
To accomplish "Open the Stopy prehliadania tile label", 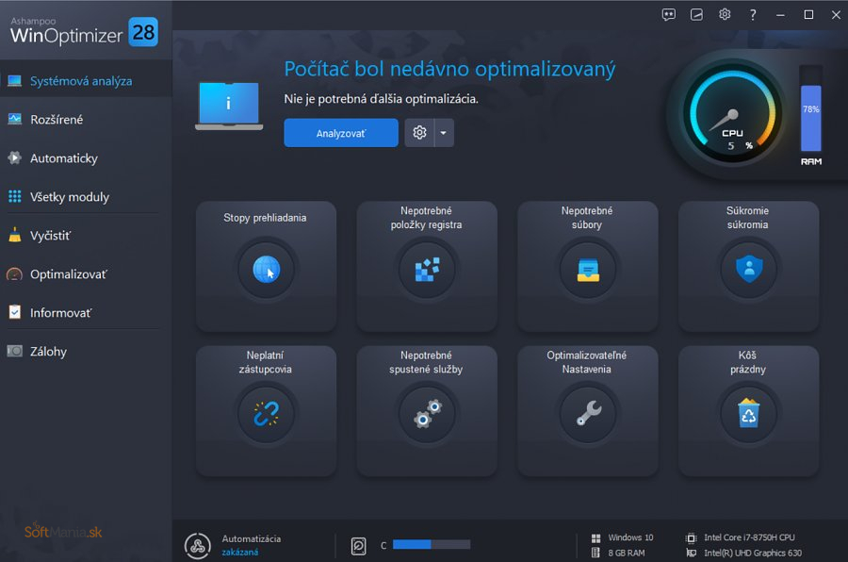I will [x=265, y=218].
